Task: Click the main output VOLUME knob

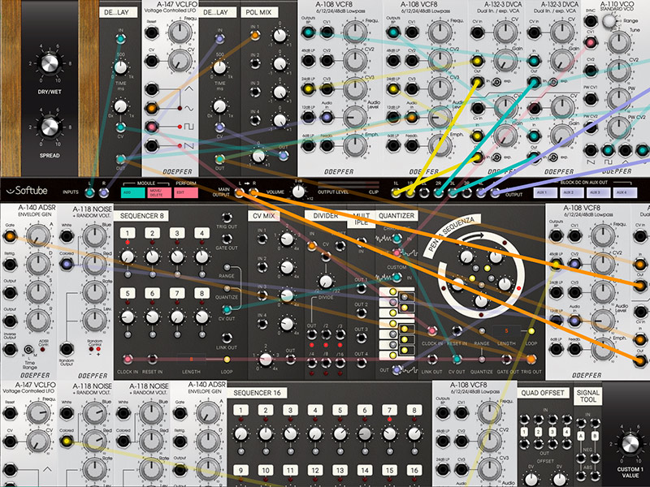Action: click(x=298, y=192)
